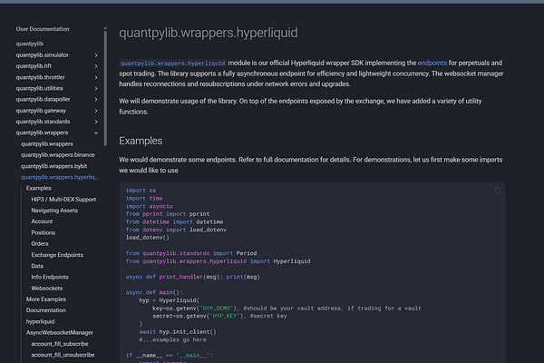
Task: Expand the quantpylib.datapoller chevron
Action: coord(96,100)
